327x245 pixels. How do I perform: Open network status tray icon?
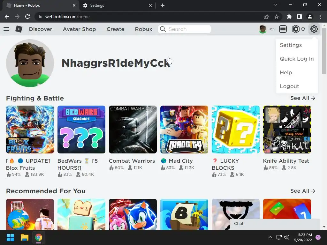279,237
